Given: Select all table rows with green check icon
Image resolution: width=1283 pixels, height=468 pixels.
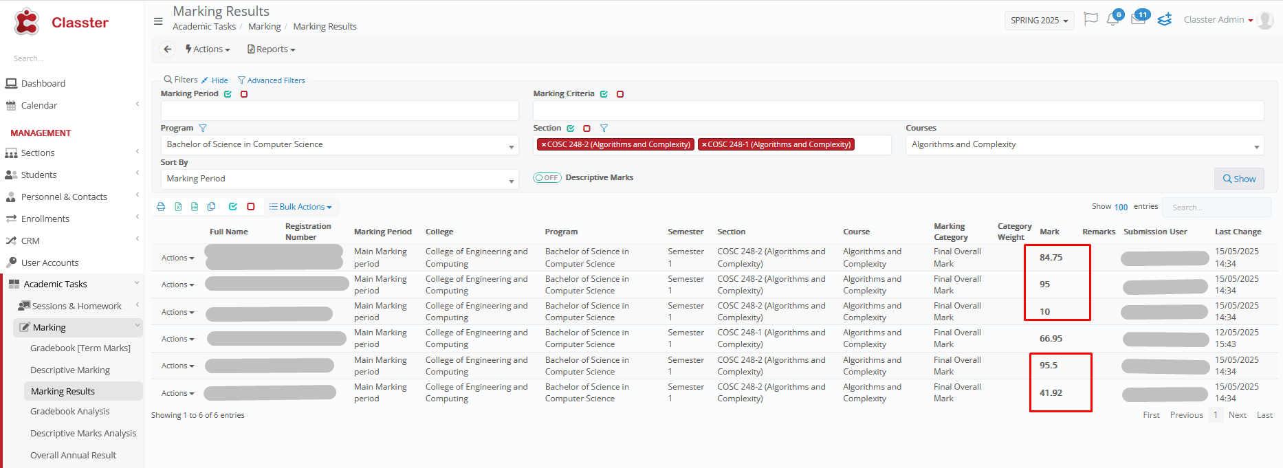Looking at the screenshot, I should 233,207.
